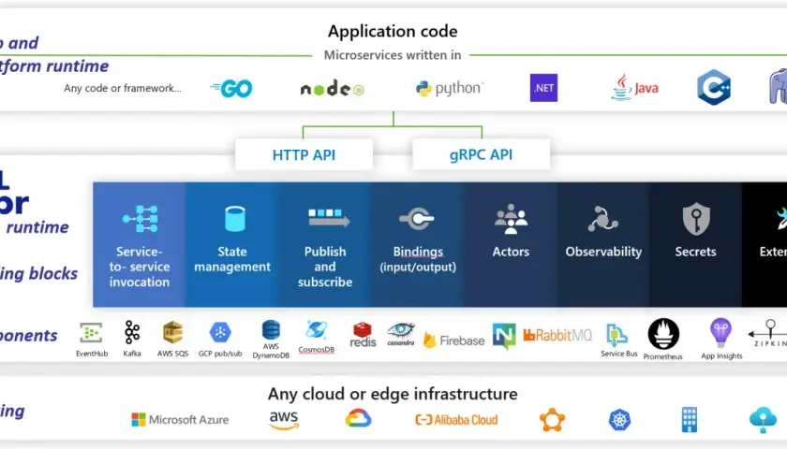Click the Alibaba Cloud logo
Viewport: 787px width, 449px height.
tap(456, 420)
